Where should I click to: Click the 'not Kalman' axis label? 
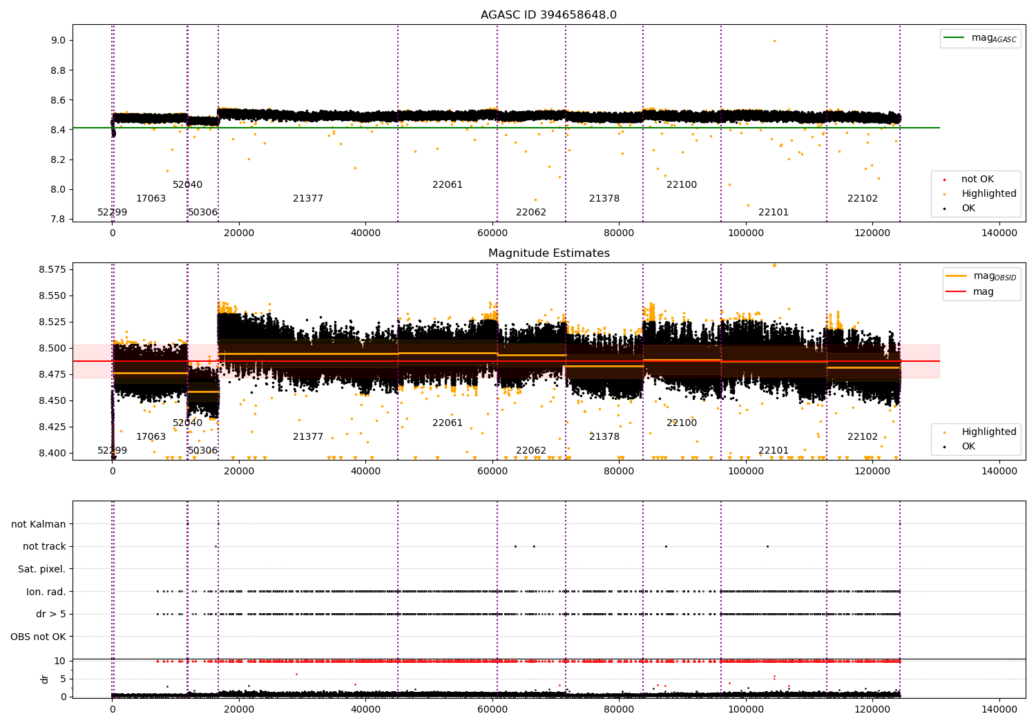39,524
